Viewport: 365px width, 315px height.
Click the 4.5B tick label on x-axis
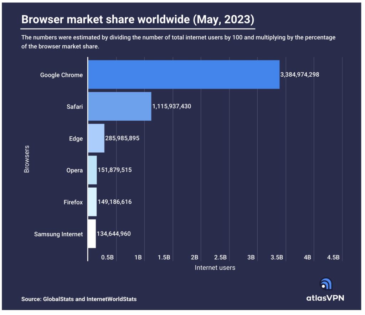(x=333, y=257)
